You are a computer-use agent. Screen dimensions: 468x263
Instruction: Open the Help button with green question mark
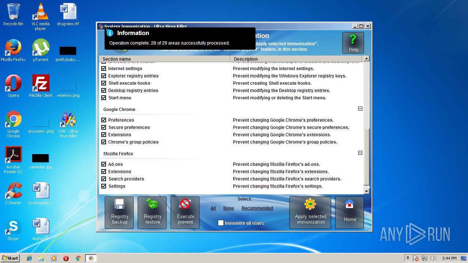pos(353,43)
